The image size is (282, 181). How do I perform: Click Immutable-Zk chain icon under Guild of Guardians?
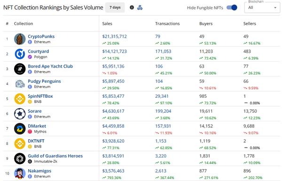[x=30, y=161]
